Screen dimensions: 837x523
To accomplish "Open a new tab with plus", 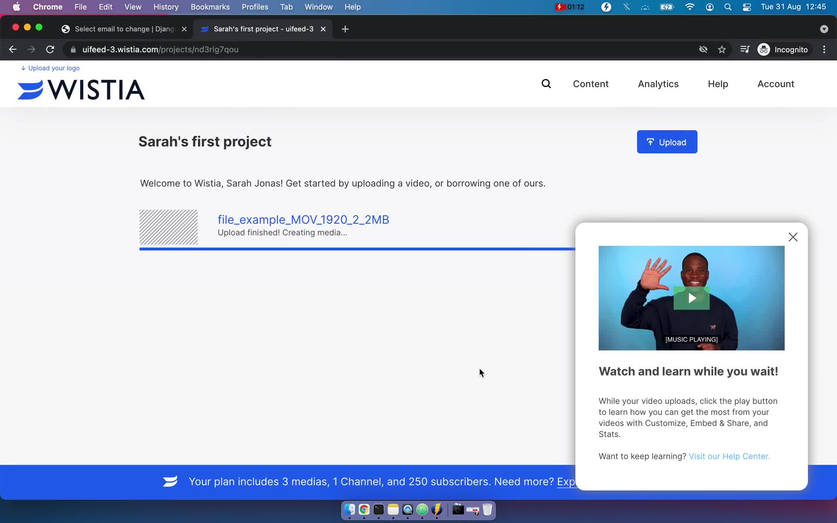I will point(345,29).
